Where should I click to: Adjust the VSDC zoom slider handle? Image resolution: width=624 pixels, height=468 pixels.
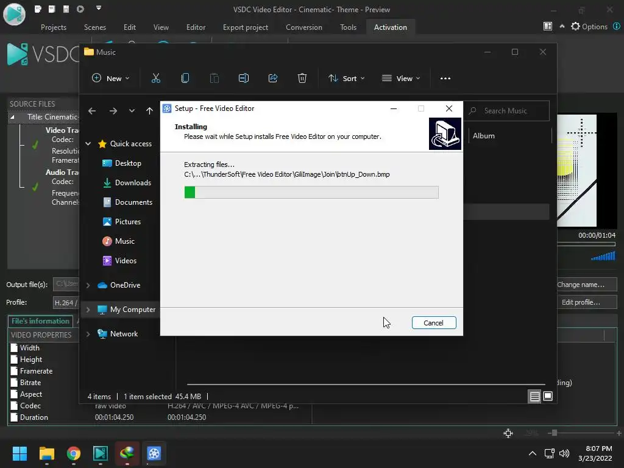coord(554,433)
